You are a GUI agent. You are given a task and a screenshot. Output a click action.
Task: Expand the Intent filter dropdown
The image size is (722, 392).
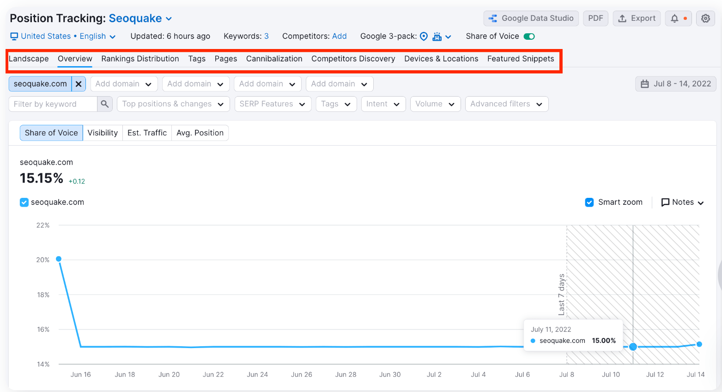(x=383, y=104)
